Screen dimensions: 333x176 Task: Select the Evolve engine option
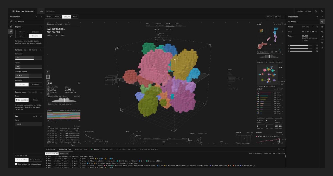click(x=35, y=36)
